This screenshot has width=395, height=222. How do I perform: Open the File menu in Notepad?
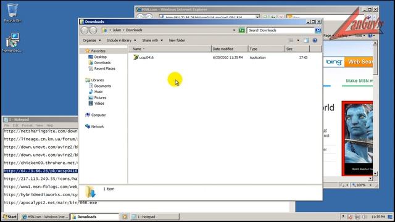pos(7,125)
